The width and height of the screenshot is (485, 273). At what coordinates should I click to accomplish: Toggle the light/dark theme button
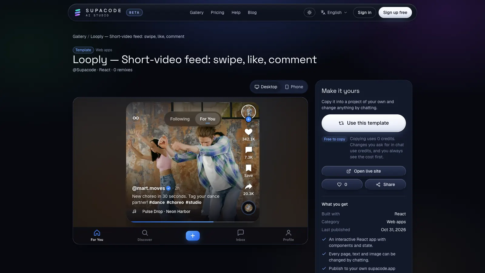coord(309,12)
